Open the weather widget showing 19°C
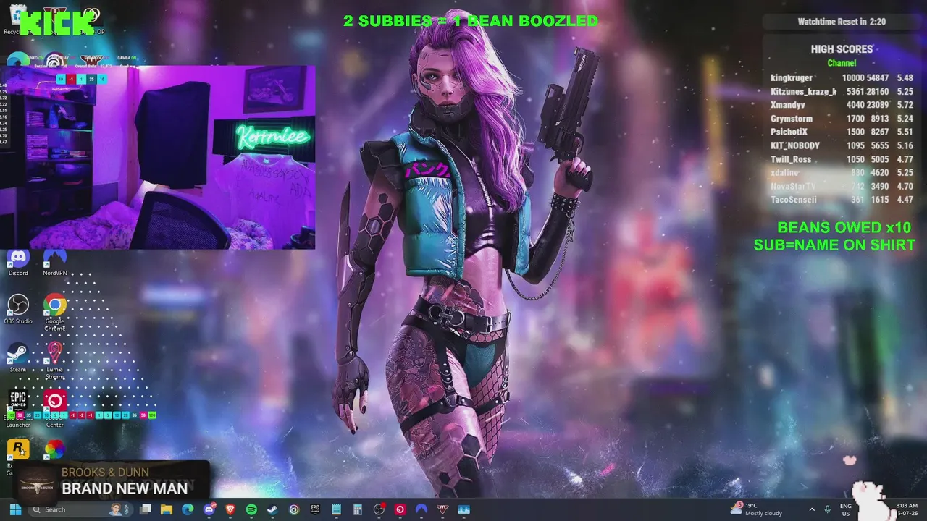927x521 pixels. [758, 509]
